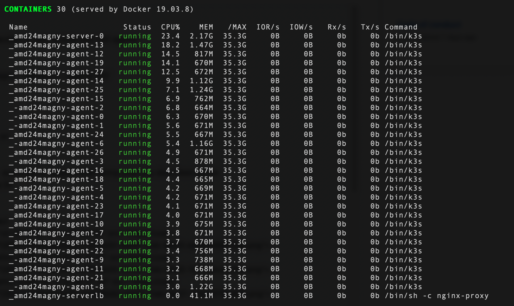
Task: Click the Tx/s column header
Action: [x=370, y=27]
